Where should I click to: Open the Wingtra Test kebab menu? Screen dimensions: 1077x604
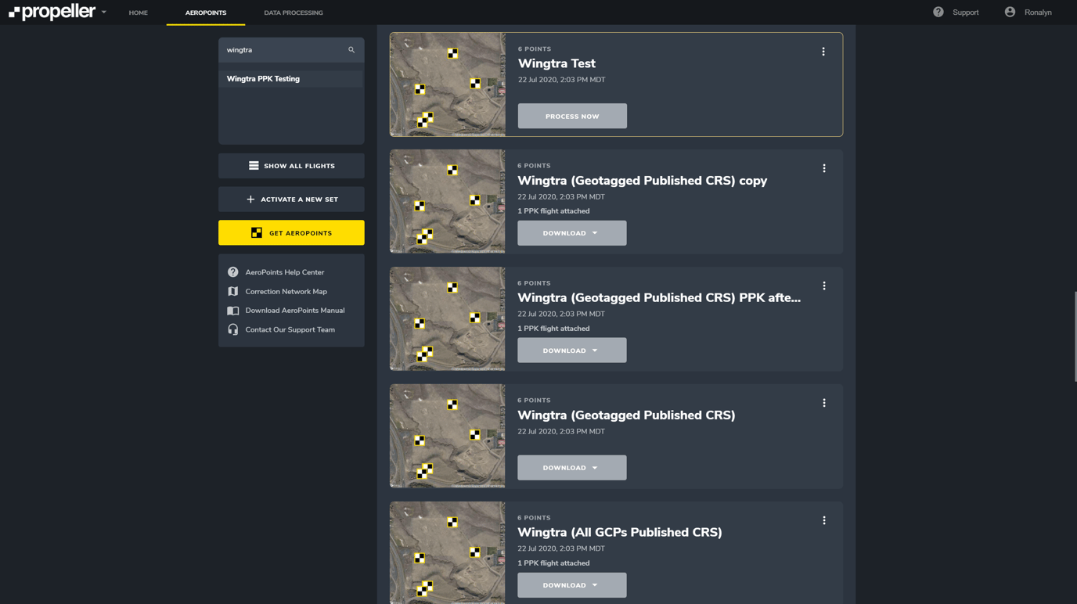(x=823, y=52)
